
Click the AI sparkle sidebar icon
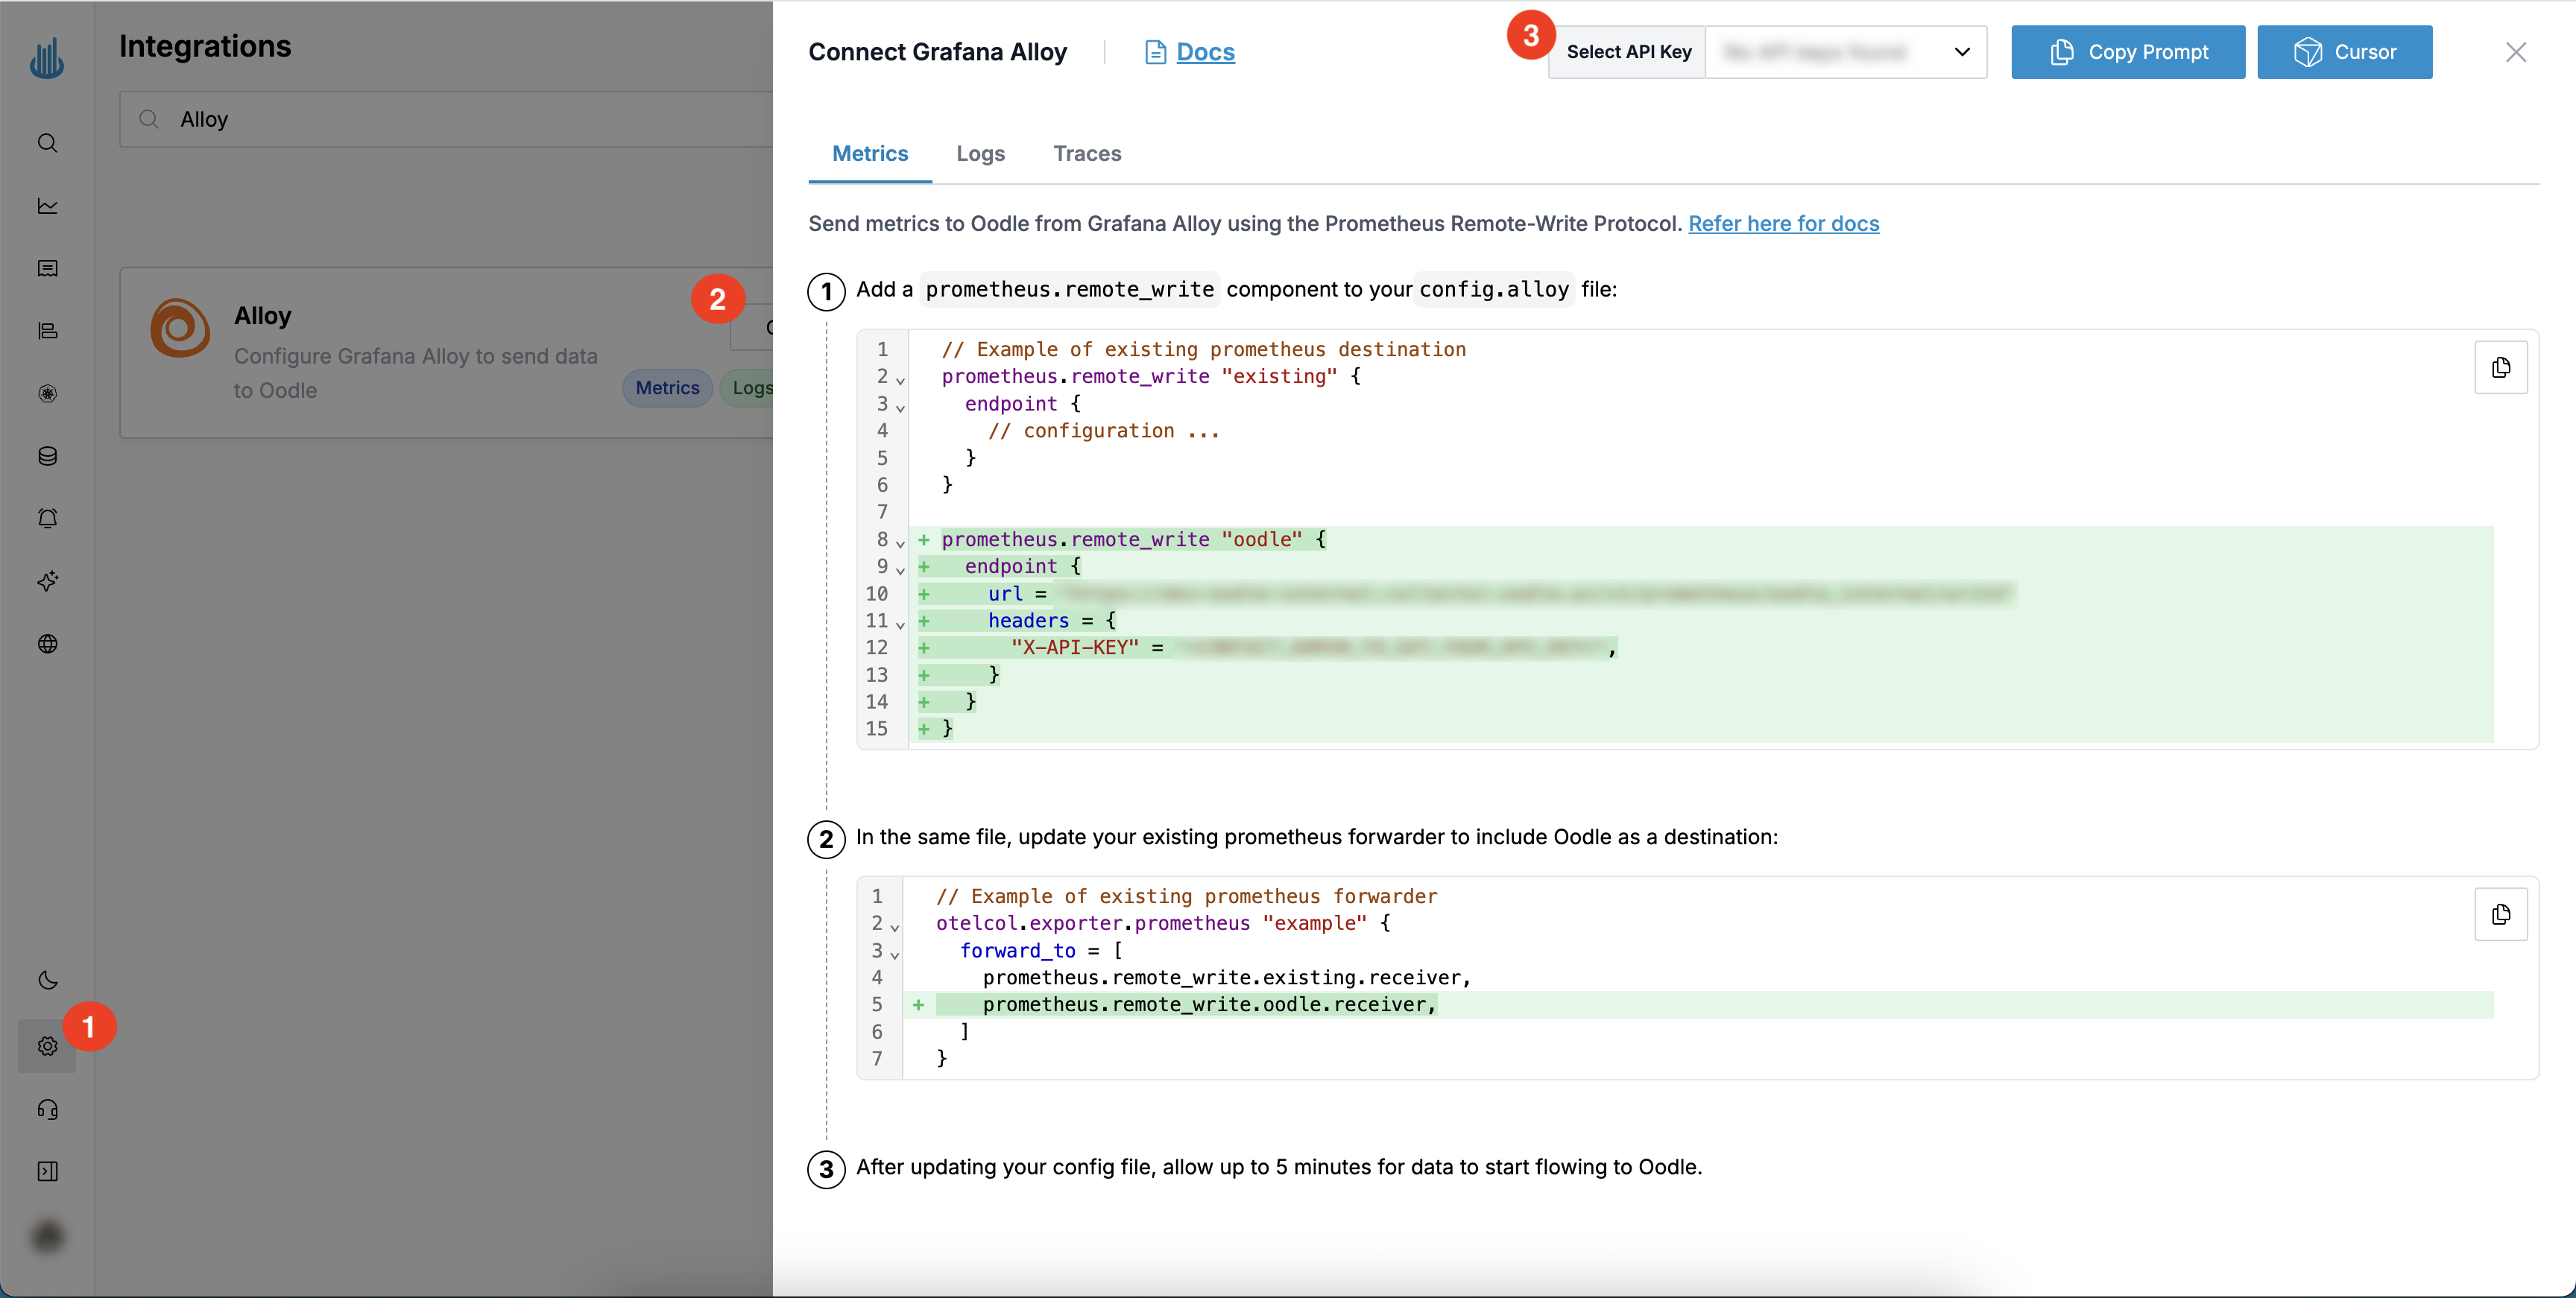pos(47,581)
